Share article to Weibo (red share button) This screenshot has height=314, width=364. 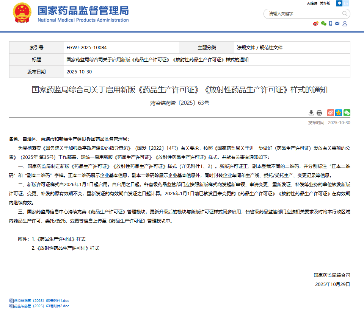tap(330, 113)
